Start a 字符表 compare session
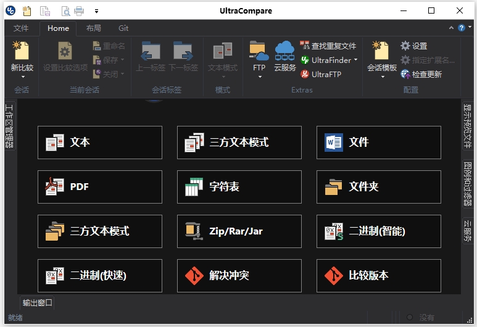 (x=239, y=187)
